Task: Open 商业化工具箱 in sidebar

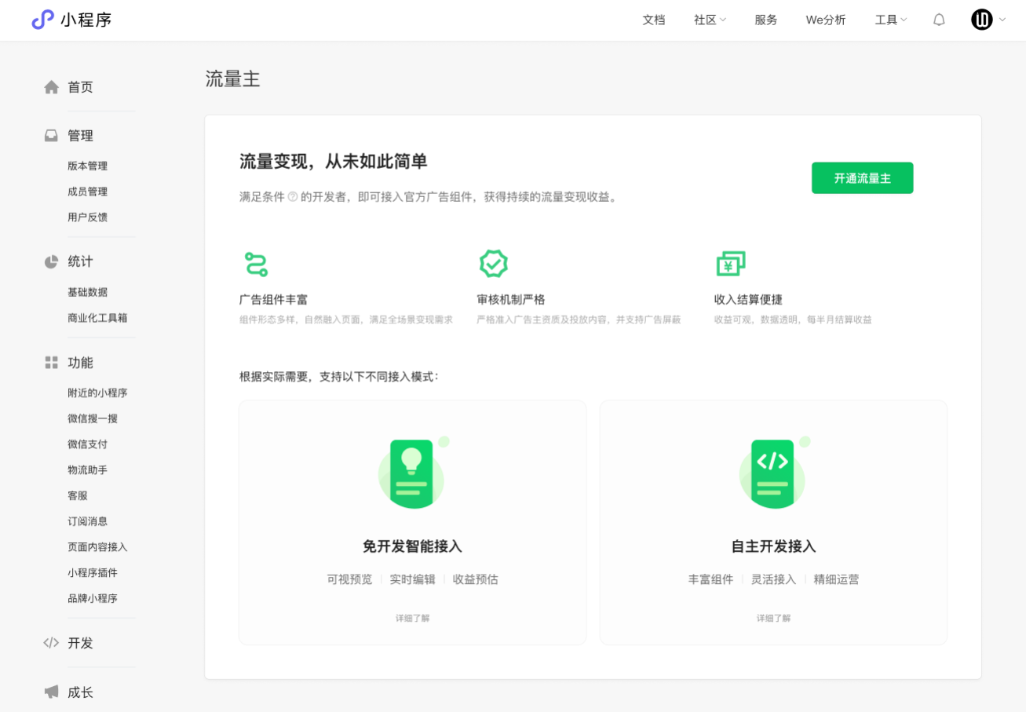Action: [x=97, y=318]
